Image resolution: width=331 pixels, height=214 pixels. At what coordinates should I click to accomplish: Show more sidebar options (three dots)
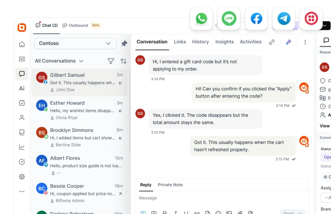click(22, 191)
